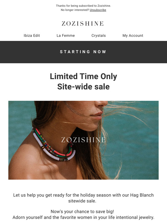The width and height of the screenshot is (167, 223).
Task: Select the Limited Time Only headline
Action: click(83, 76)
